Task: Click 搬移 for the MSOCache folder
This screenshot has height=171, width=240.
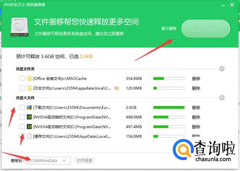Action: pos(196,79)
